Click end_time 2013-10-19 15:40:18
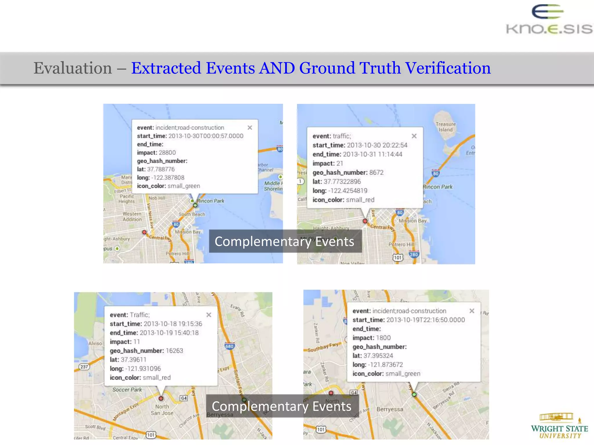 pyautogui.click(x=154, y=333)
